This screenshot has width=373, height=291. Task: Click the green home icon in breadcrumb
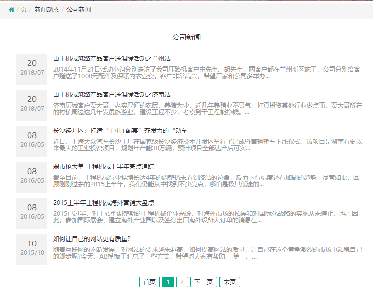point(11,10)
